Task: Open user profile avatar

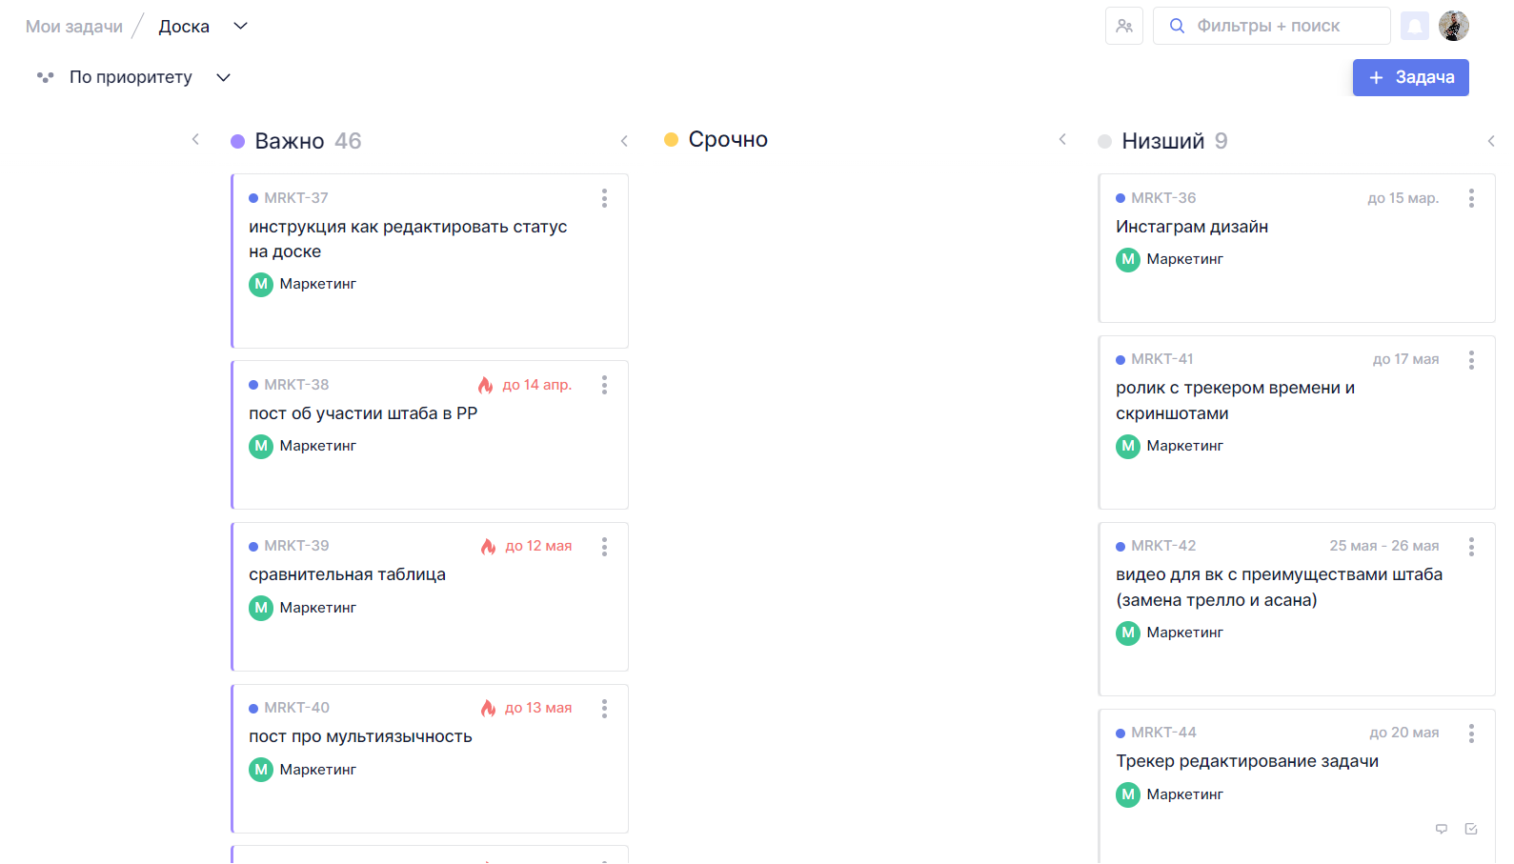Action: [1454, 26]
